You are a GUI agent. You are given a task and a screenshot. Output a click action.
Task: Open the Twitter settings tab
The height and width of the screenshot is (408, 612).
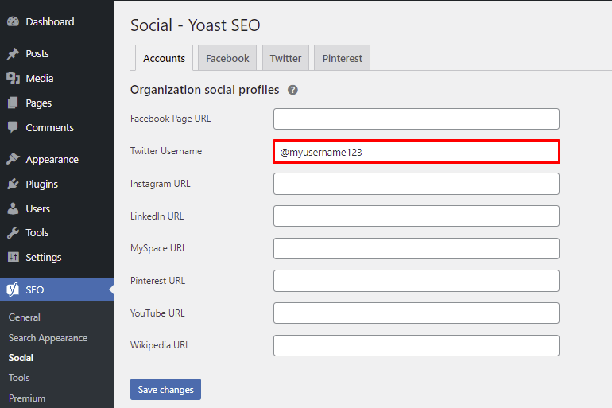pyautogui.click(x=285, y=58)
